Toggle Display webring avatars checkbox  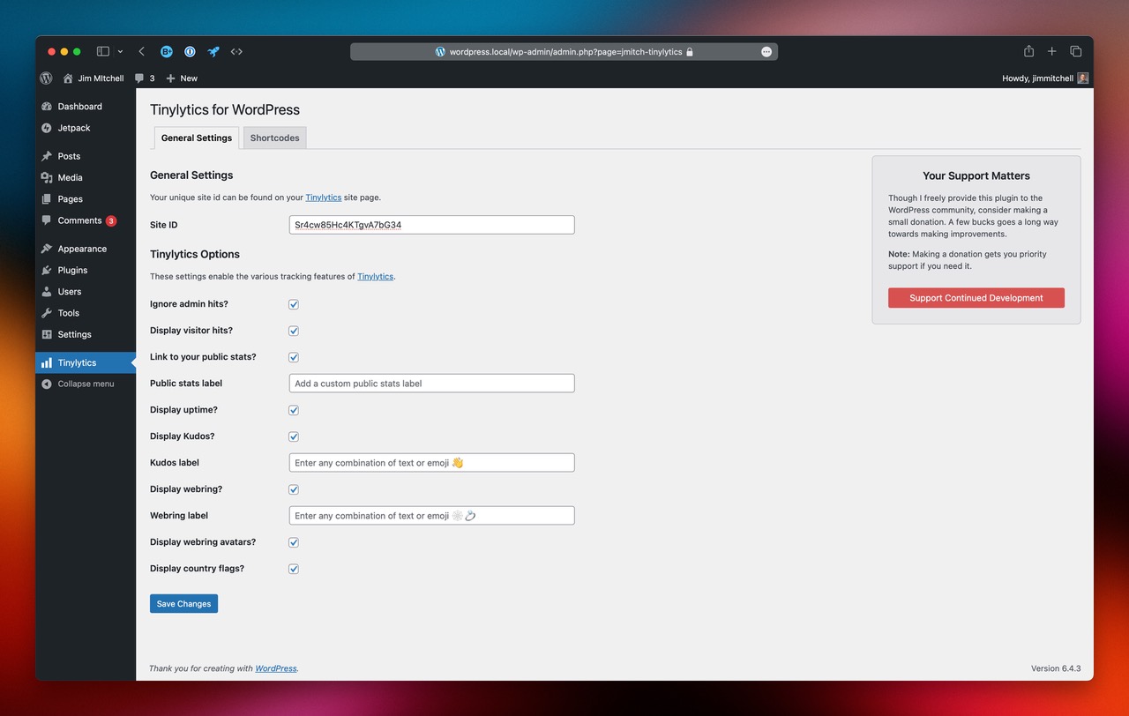click(294, 542)
